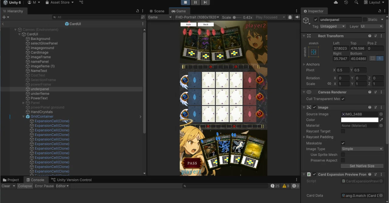
Task: Toggle the Image component enabled checkbox
Action: 314,107
